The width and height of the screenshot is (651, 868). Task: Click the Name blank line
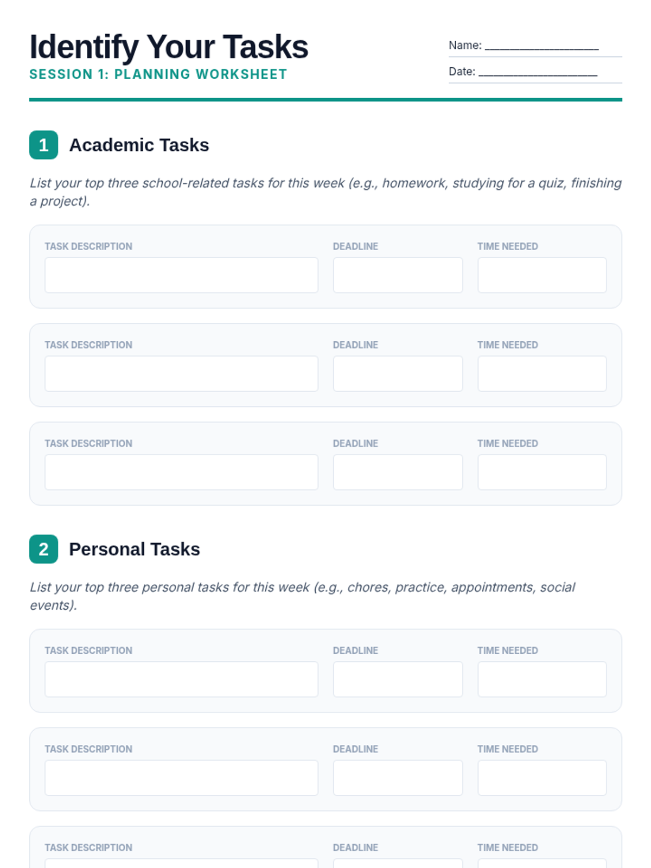click(541, 46)
